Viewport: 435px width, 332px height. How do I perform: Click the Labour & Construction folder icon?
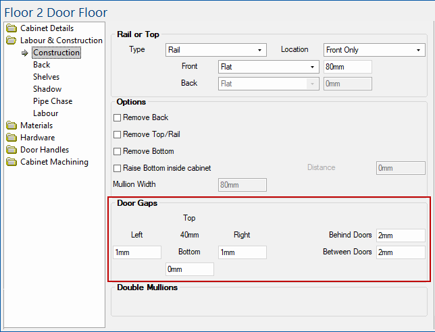tap(12, 40)
